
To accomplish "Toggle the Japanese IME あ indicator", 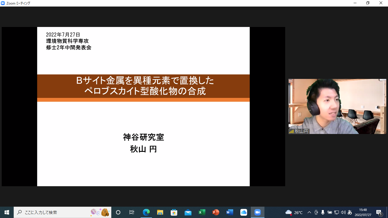I will (350, 212).
